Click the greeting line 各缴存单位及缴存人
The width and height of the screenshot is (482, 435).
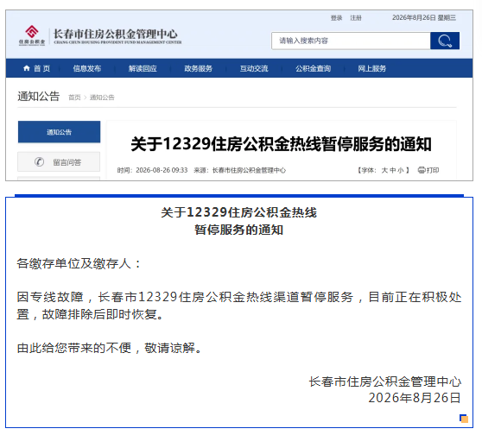click(x=79, y=263)
